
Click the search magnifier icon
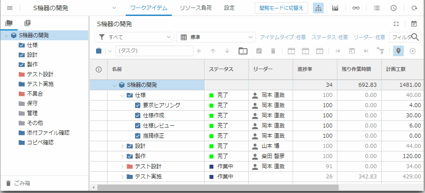pyautogui.click(x=415, y=37)
